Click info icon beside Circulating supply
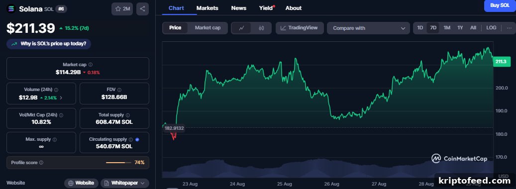516x189 pixels. pyautogui.click(x=131, y=139)
